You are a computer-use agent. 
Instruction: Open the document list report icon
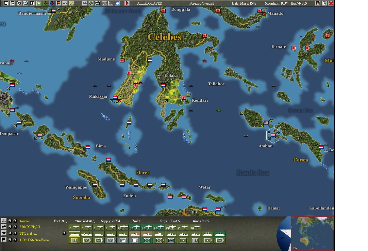click(x=13, y=3)
